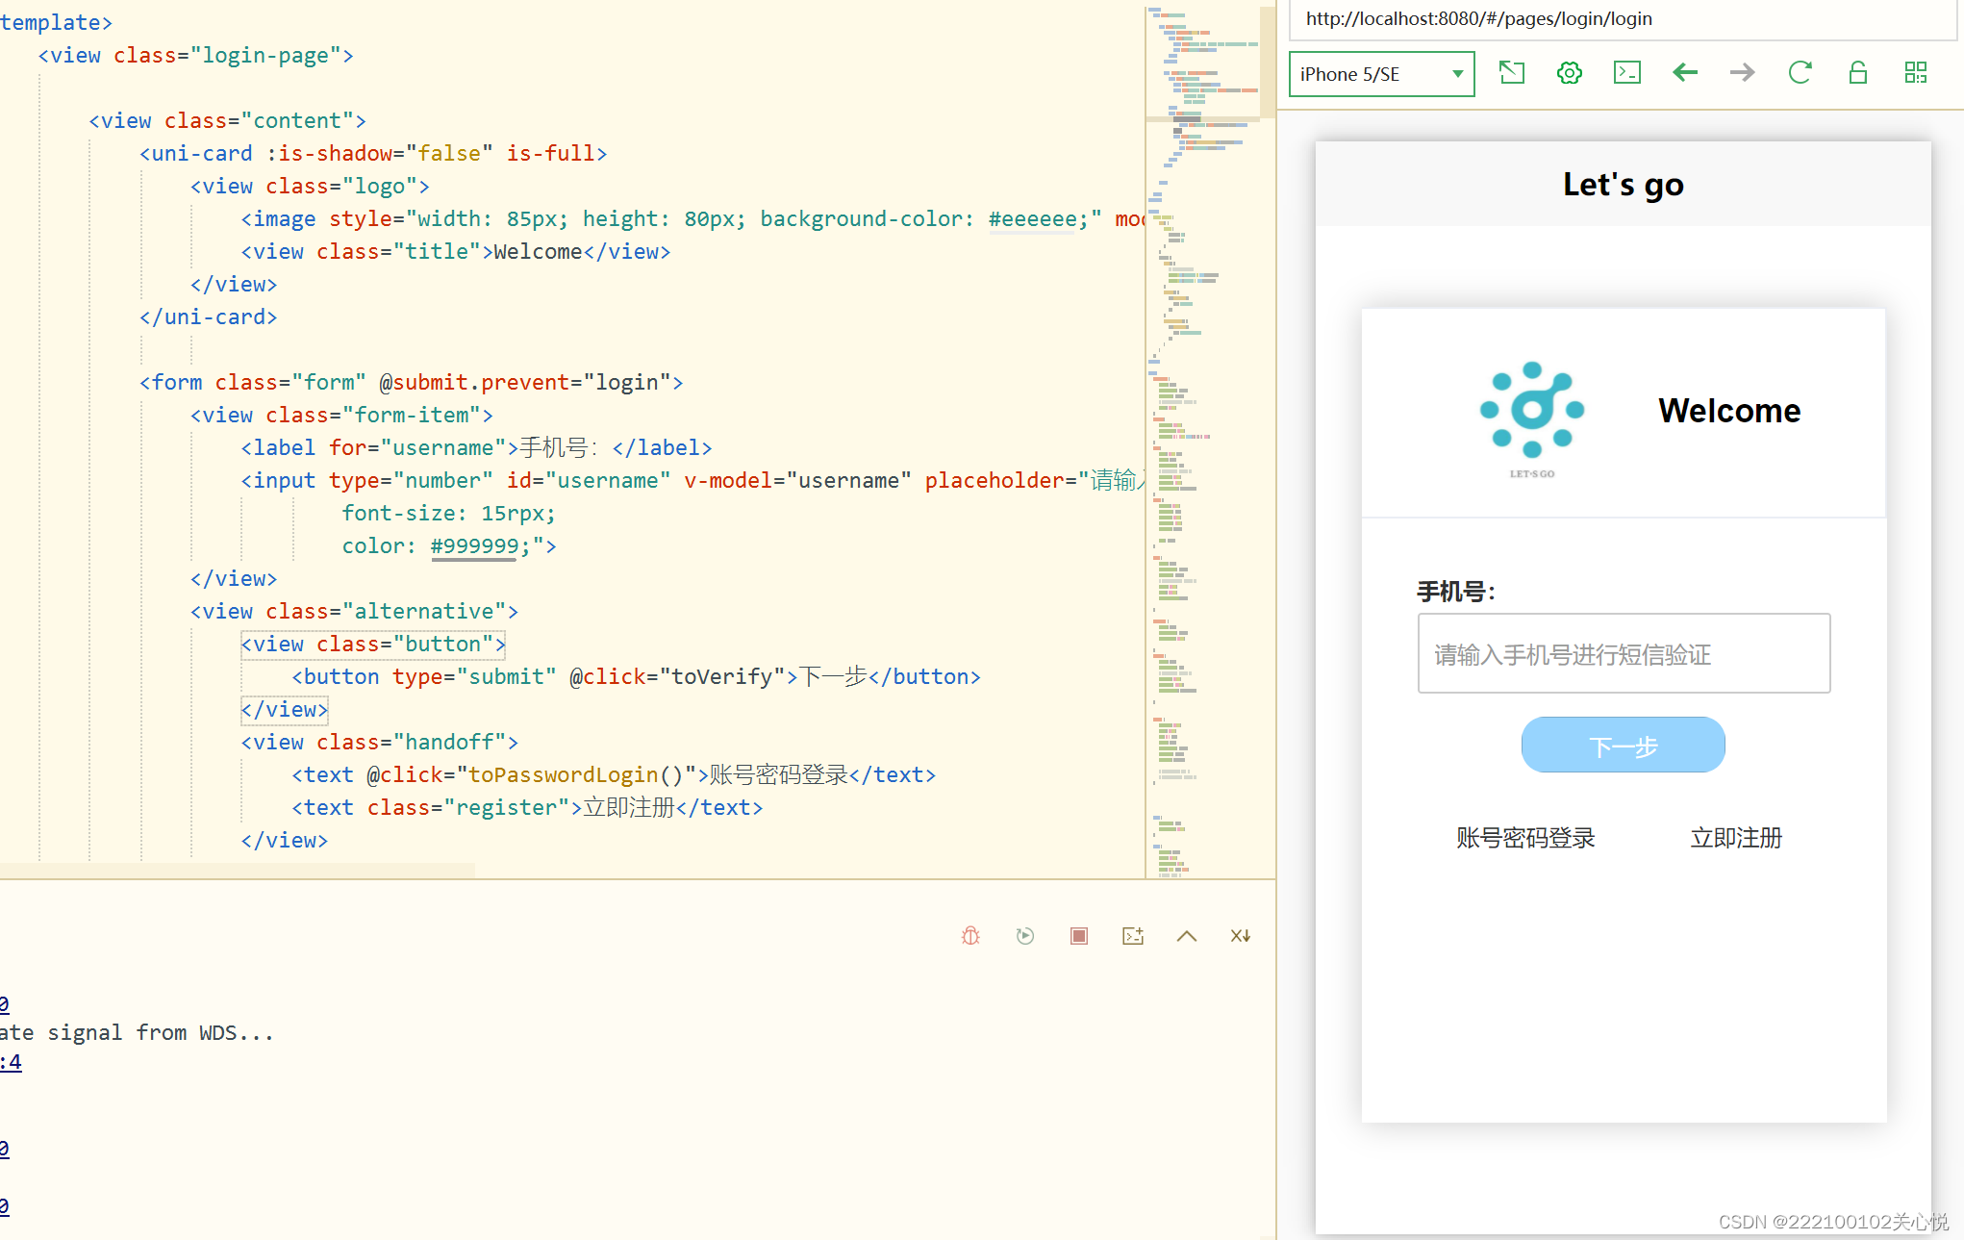This screenshot has width=1964, height=1240.
Task: Refresh the preview page
Action: 1800,73
